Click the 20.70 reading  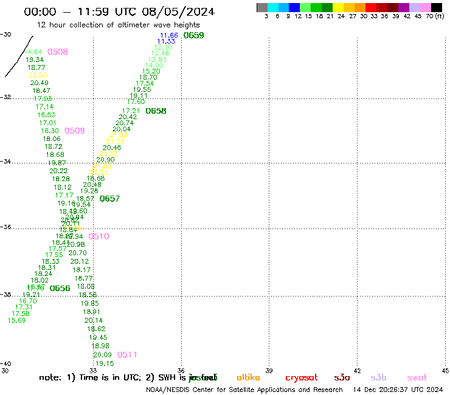(x=77, y=253)
